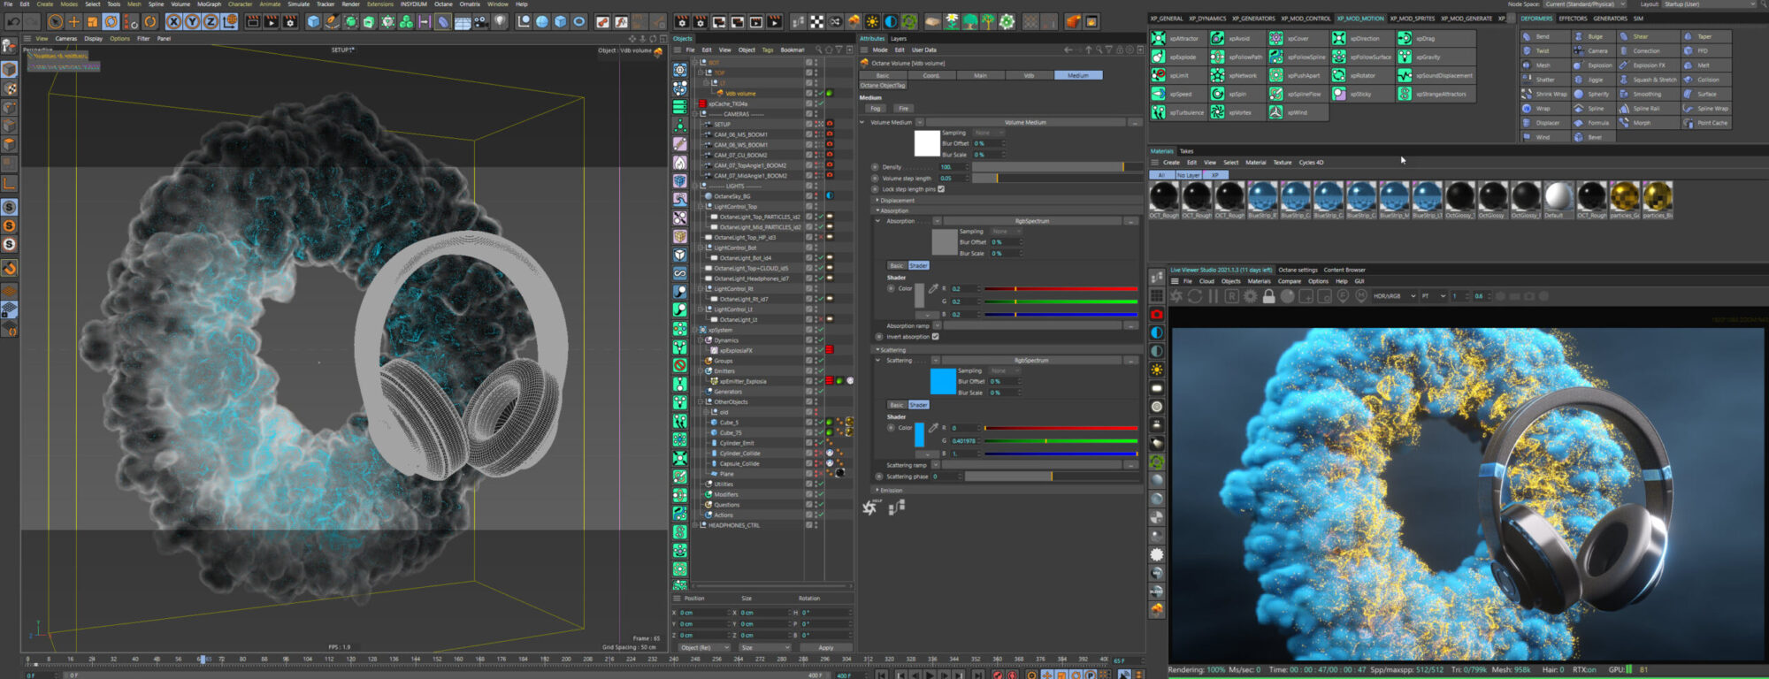Click the blue Scattering color swatch
1769x679 pixels.
click(x=943, y=381)
